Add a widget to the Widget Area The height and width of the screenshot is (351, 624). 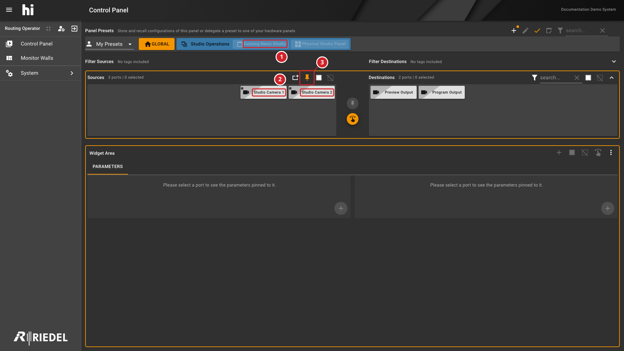tap(559, 152)
